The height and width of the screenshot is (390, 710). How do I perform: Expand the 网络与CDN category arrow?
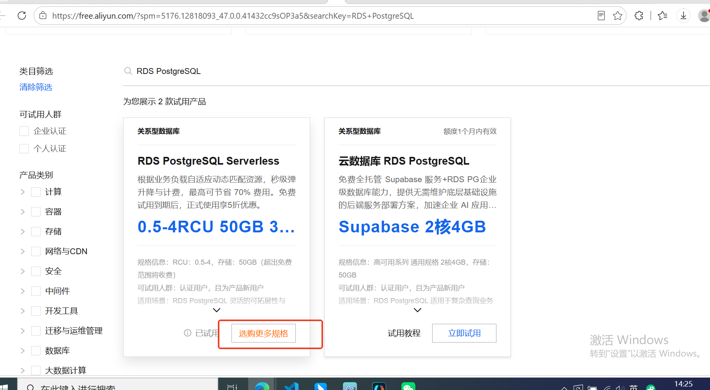click(x=23, y=251)
